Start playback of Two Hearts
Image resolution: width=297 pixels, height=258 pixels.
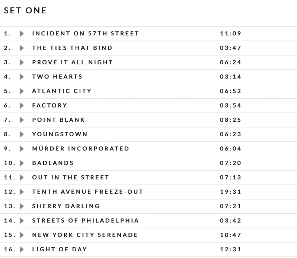coord(22,77)
